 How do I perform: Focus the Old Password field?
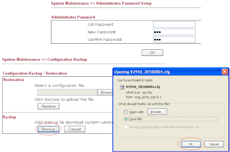[174, 24]
